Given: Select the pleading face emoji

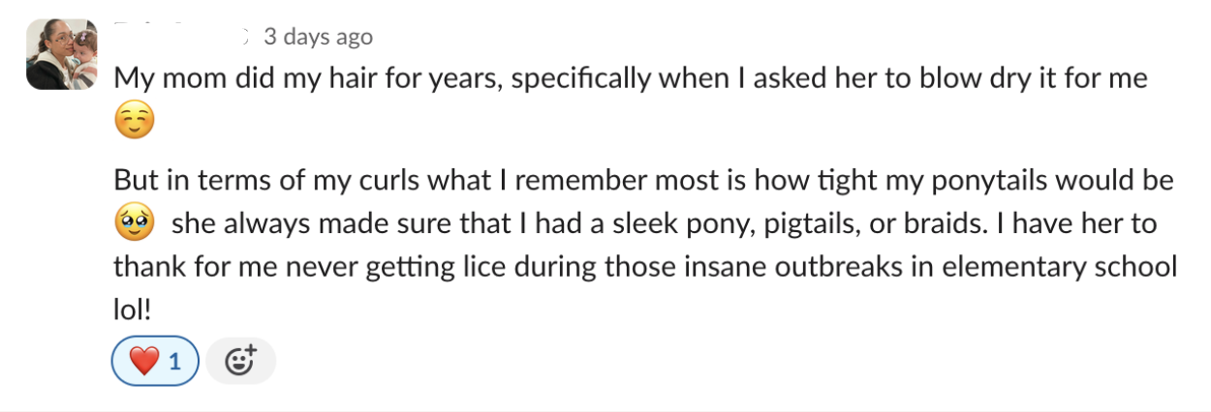Looking at the screenshot, I should [x=134, y=225].
